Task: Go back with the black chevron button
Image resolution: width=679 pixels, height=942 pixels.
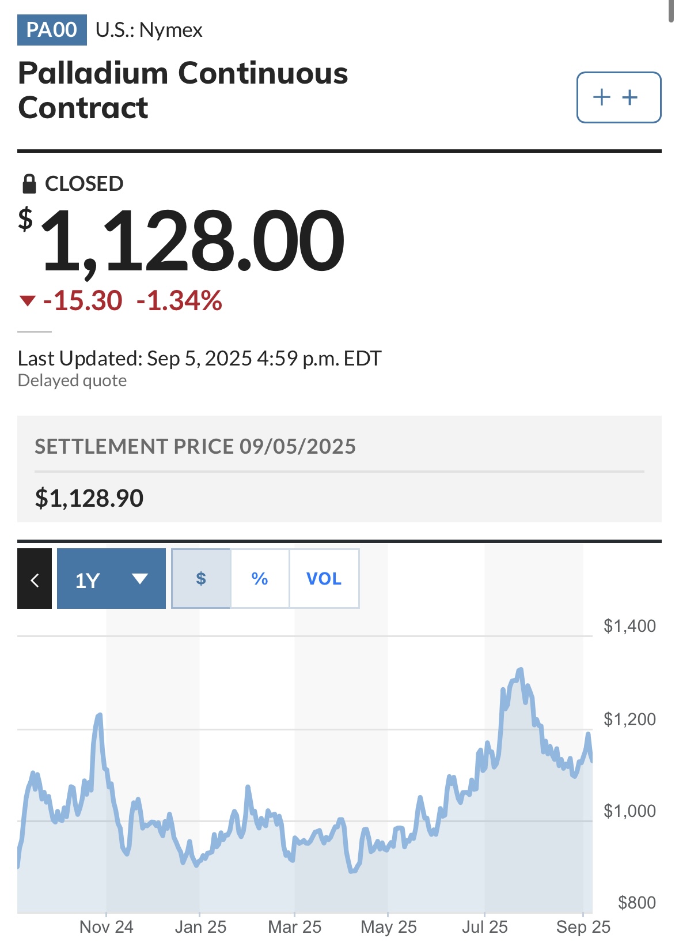Action: coord(35,579)
